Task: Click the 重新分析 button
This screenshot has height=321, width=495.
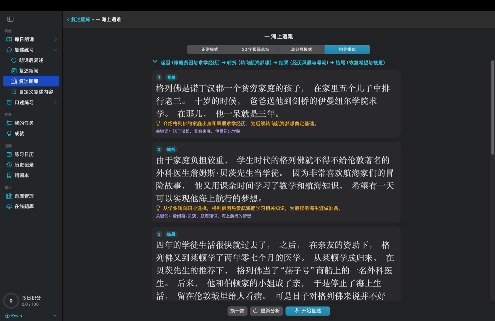Action: [x=266, y=311]
